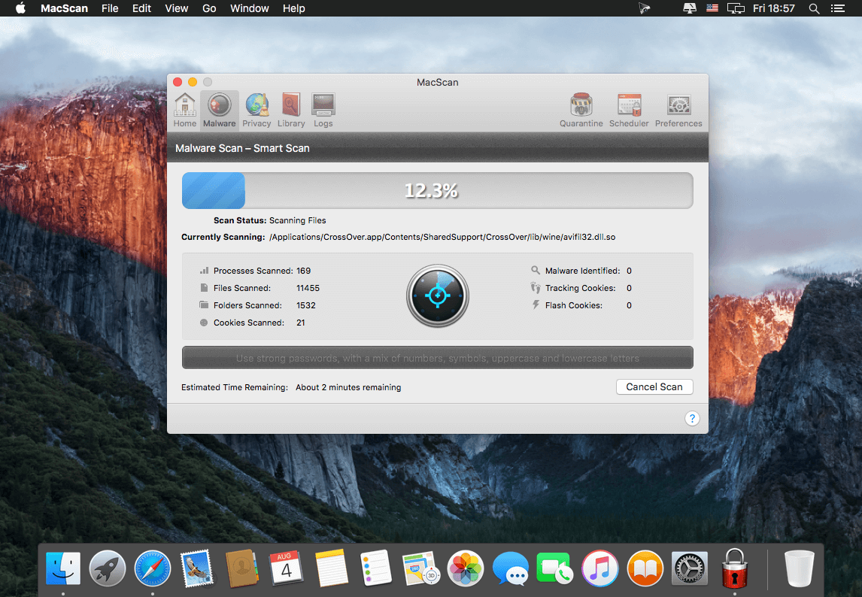Open System Preferences from the Dock
The image size is (862, 597).
tap(690, 568)
